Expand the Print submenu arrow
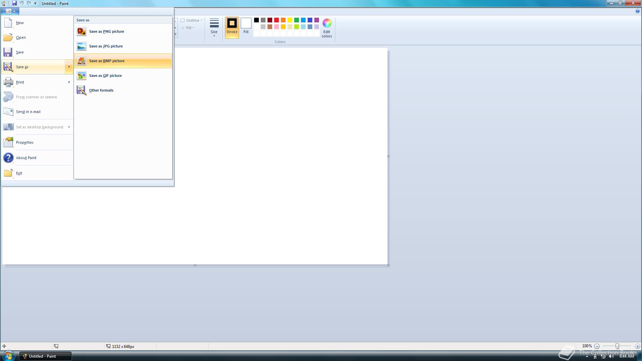 [69, 82]
